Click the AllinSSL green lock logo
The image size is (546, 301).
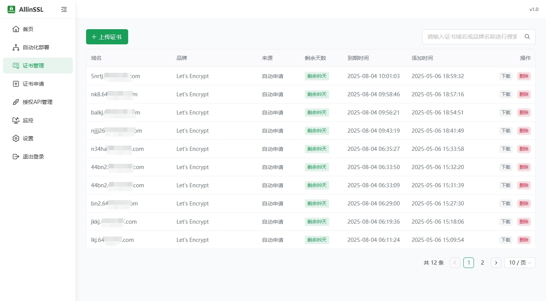11,9
